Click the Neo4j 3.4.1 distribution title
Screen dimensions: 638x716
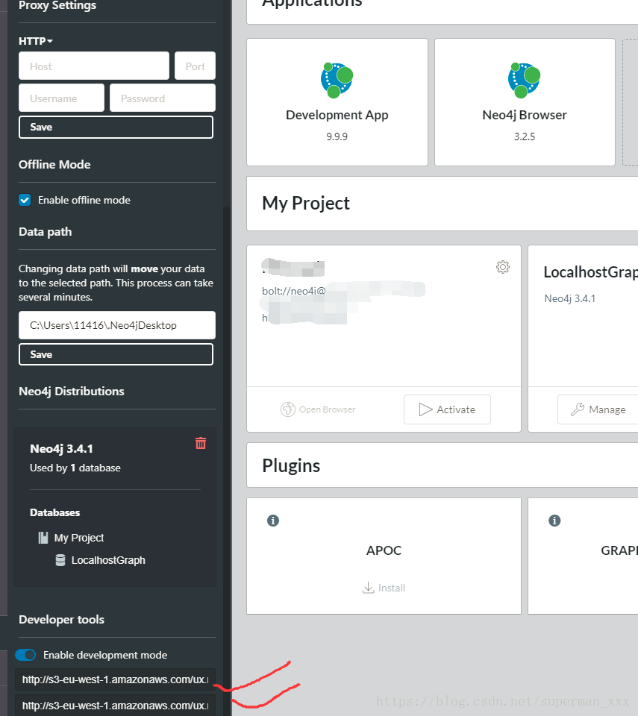[x=61, y=449]
